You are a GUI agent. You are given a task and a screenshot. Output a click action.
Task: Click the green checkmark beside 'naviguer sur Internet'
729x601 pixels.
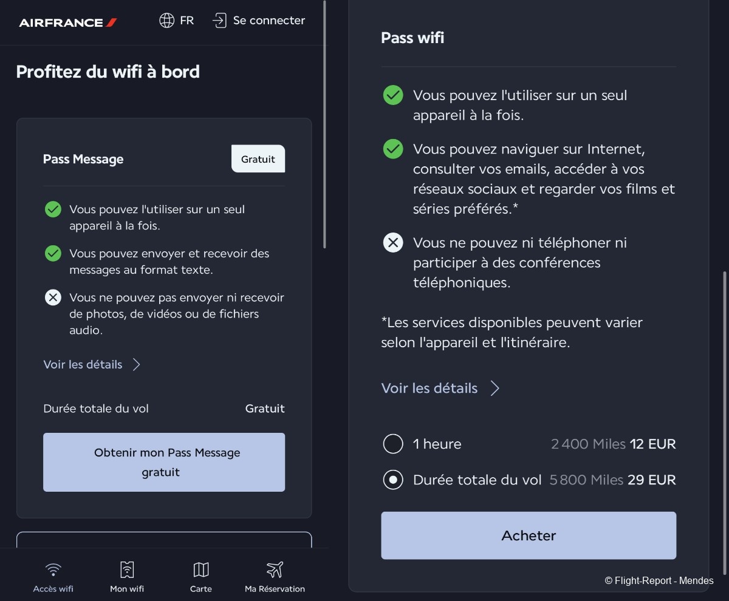click(393, 149)
